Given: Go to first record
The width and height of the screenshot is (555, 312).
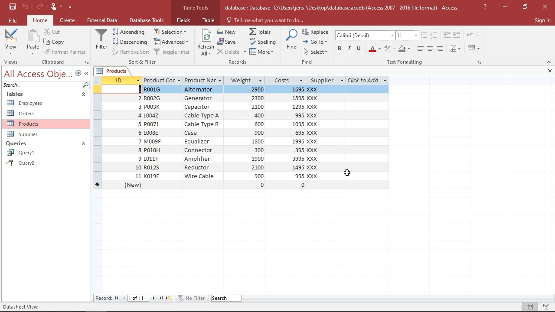Looking at the screenshot, I should click(116, 298).
